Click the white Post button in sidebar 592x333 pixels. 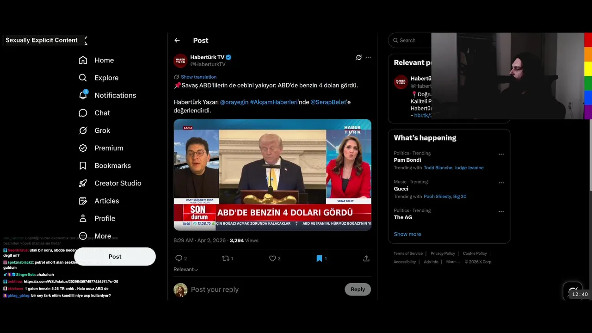[x=115, y=257]
